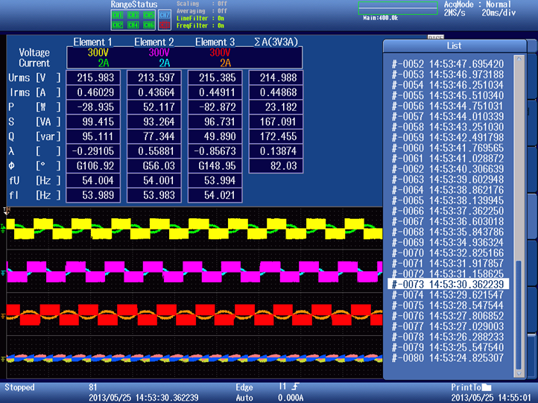The image size is (538, 403).
Task: Select the red CH8 over-range indicator
Action: coord(165,25)
